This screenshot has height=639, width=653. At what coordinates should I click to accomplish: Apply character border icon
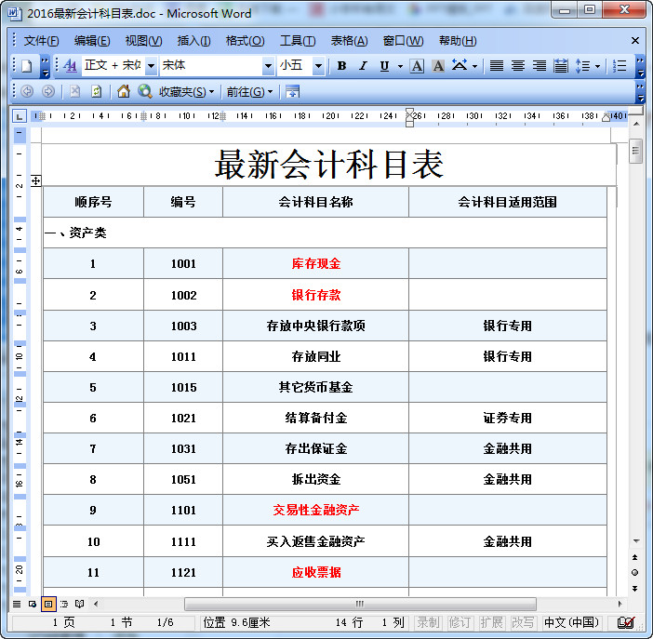[417, 66]
